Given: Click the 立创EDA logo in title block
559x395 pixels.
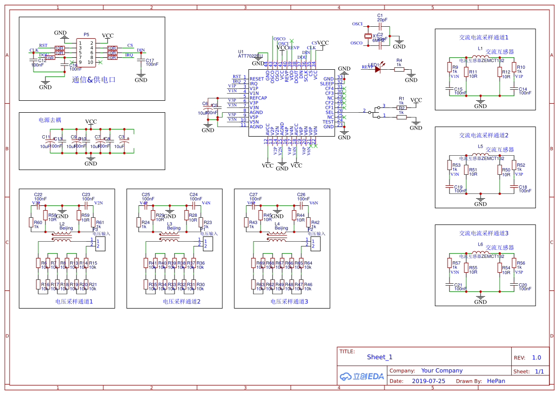Looking at the screenshot, I should click(362, 376).
